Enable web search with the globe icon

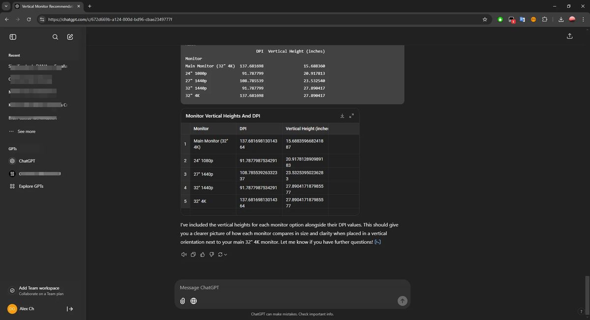193,301
